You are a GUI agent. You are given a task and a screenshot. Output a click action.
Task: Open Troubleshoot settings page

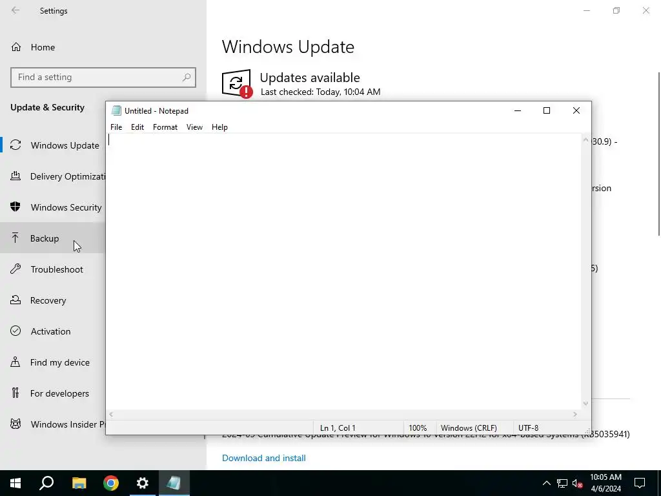pyautogui.click(x=53, y=269)
